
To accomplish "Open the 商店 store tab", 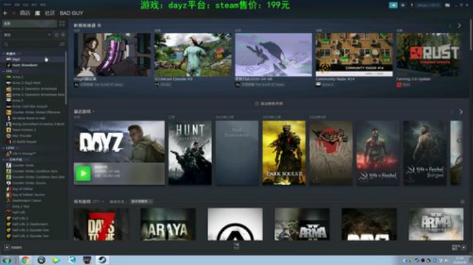I will pyautogui.click(x=25, y=13).
